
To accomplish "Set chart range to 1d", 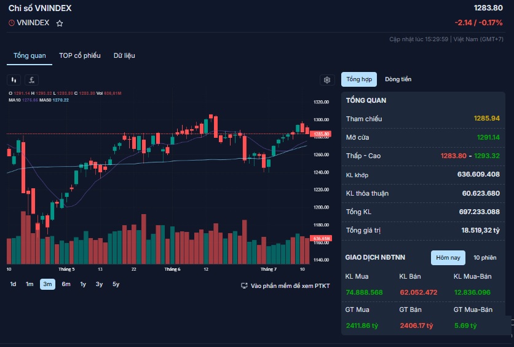I will pyautogui.click(x=13, y=284).
